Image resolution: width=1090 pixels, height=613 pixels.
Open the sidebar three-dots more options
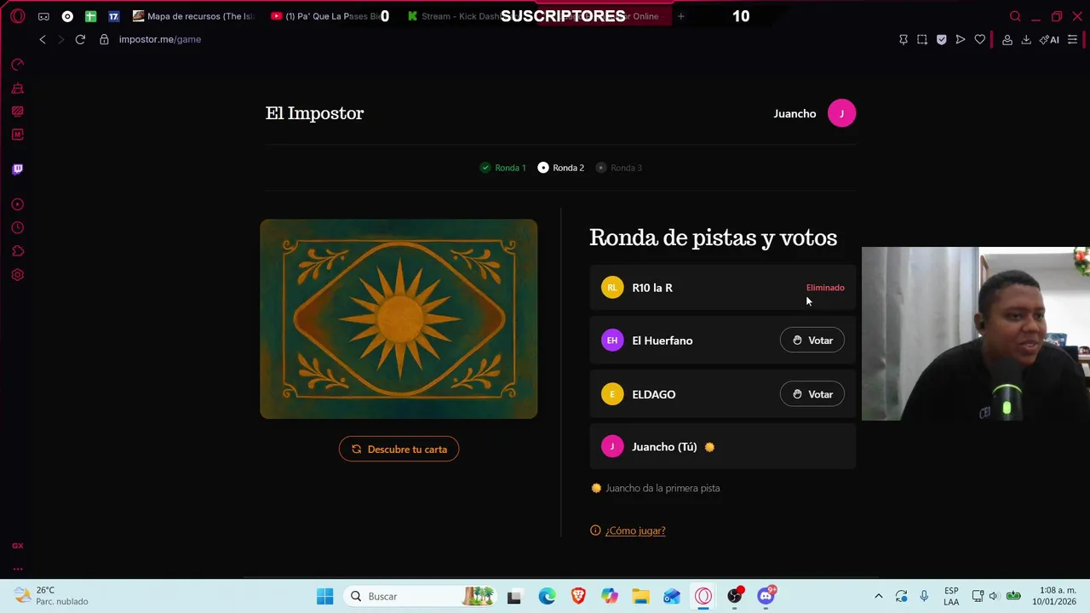coord(17,569)
